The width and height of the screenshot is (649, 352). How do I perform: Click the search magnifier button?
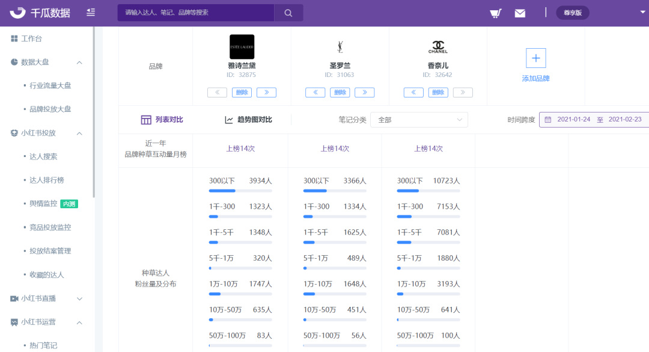tap(288, 13)
